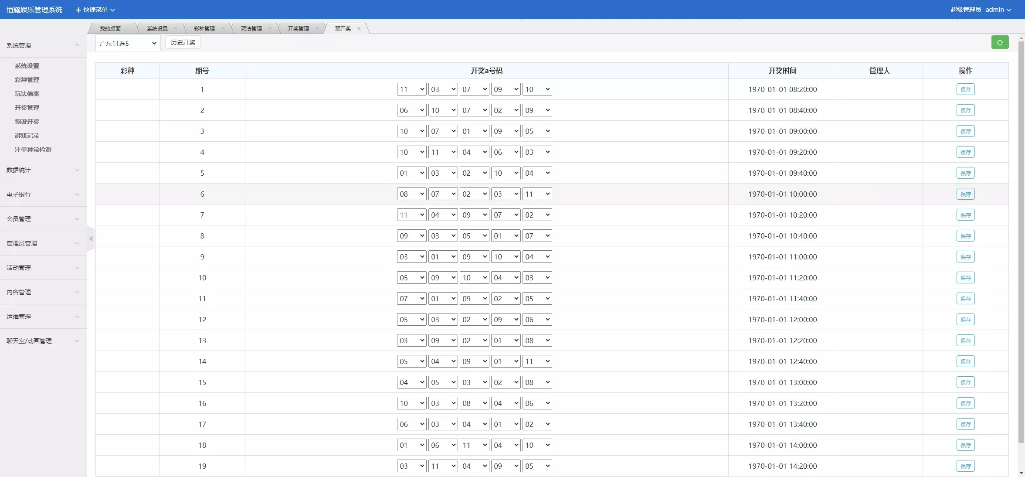Open the 游戏记录 sidebar menu item
1025x477 pixels.
click(x=27, y=136)
